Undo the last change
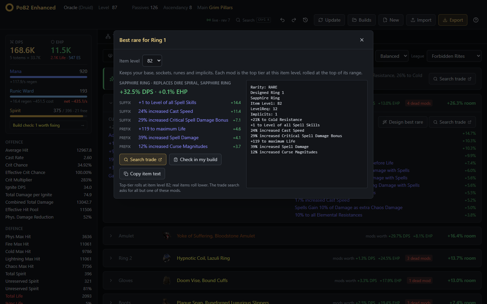Viewport: 487px width, 304px height. pos(282,20)
